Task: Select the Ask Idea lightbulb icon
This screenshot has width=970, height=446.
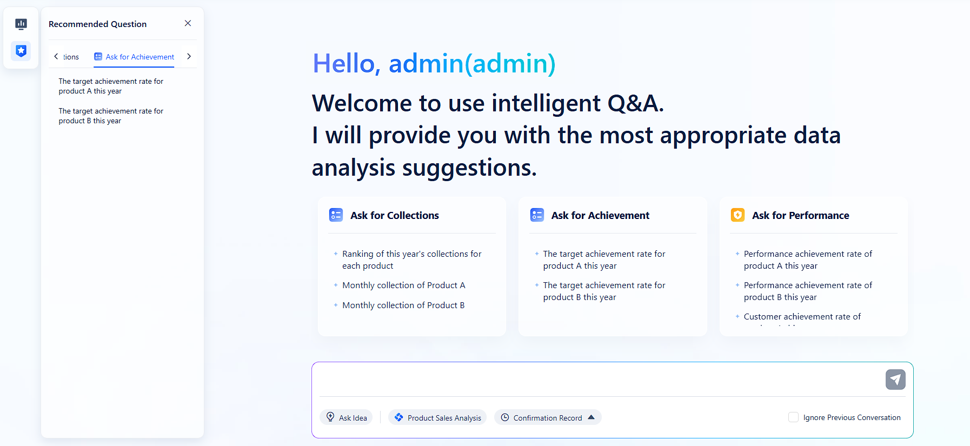Action: point(330,417)
